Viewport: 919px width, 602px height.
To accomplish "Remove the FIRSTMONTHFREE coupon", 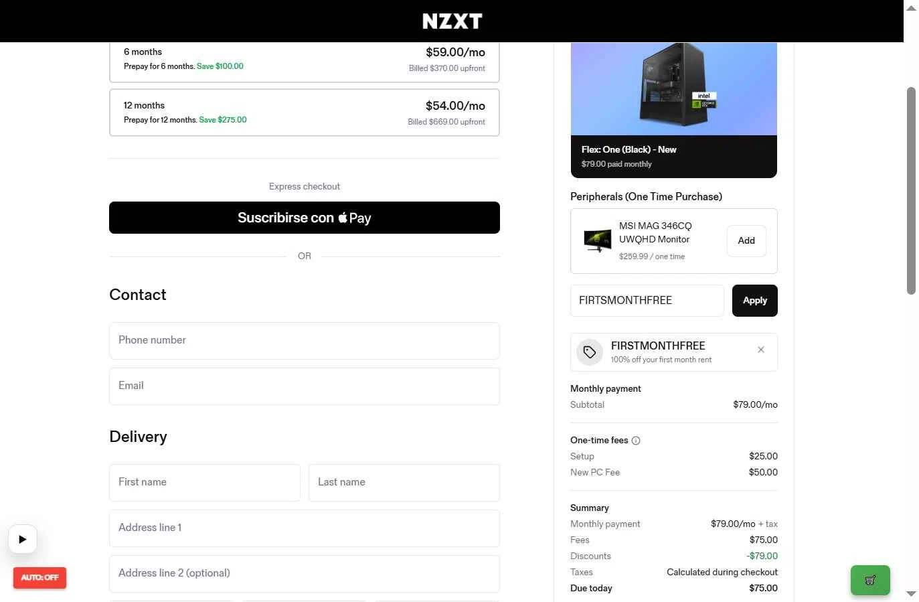I will [761, 350].
